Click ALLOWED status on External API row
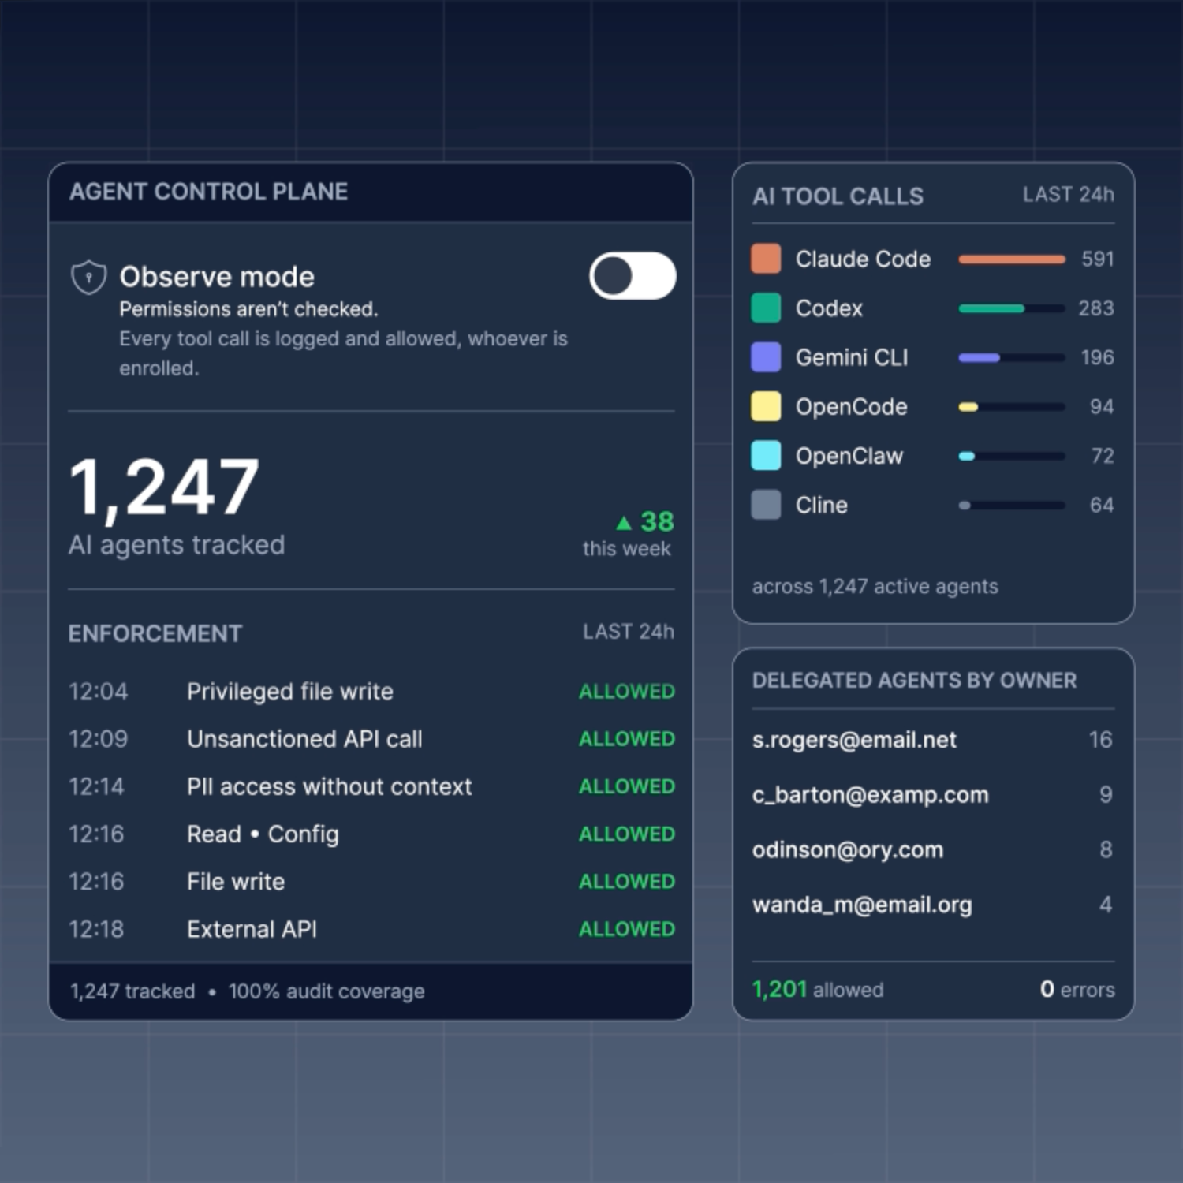This screenshot has height=1183, width=1183. click(627, 929)
